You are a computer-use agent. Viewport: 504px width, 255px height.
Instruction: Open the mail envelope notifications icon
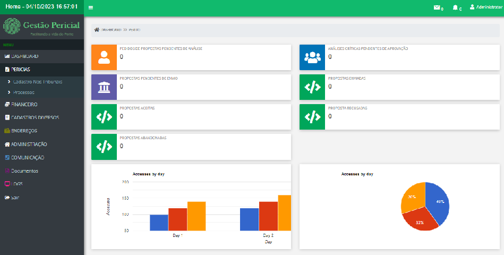point(437,7)
